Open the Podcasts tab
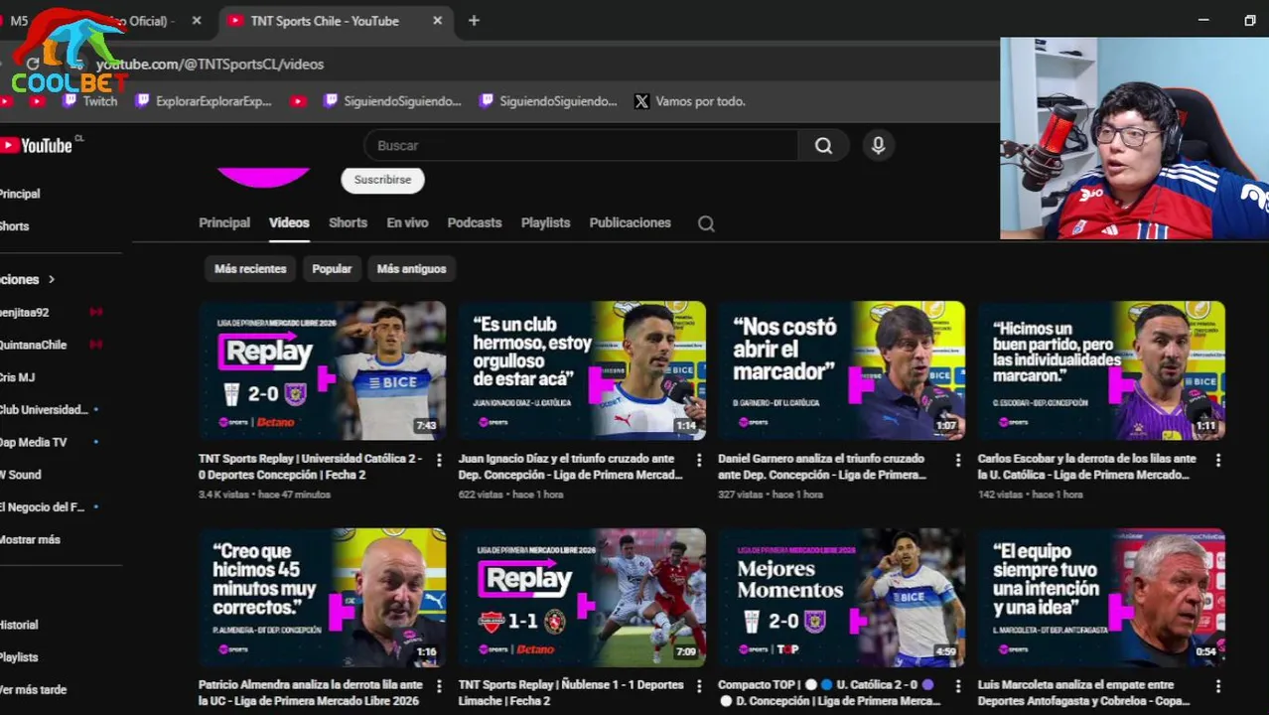The image size is (1269, 715). (475, 222)
